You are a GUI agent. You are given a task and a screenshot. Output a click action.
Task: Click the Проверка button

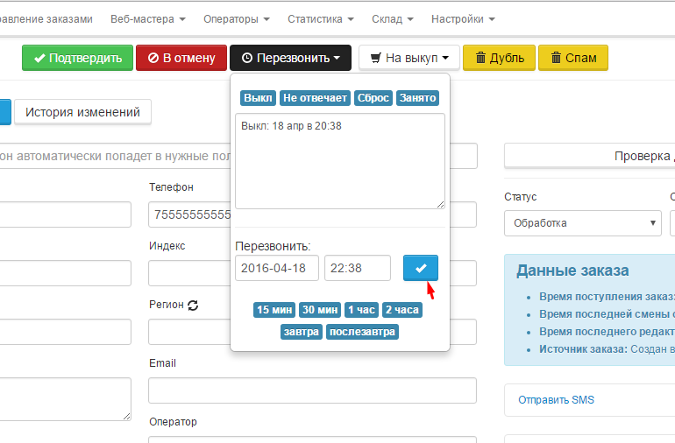coord(590,156)
